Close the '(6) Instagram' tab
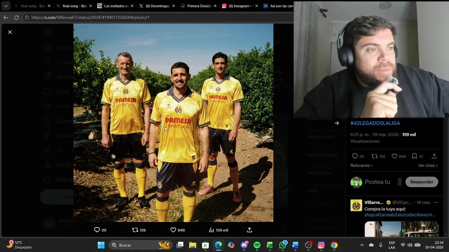This screenshot has height=252, width=449. point(256,6)
